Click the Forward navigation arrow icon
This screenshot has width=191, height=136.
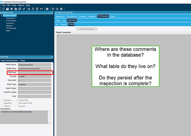point(57,9)
